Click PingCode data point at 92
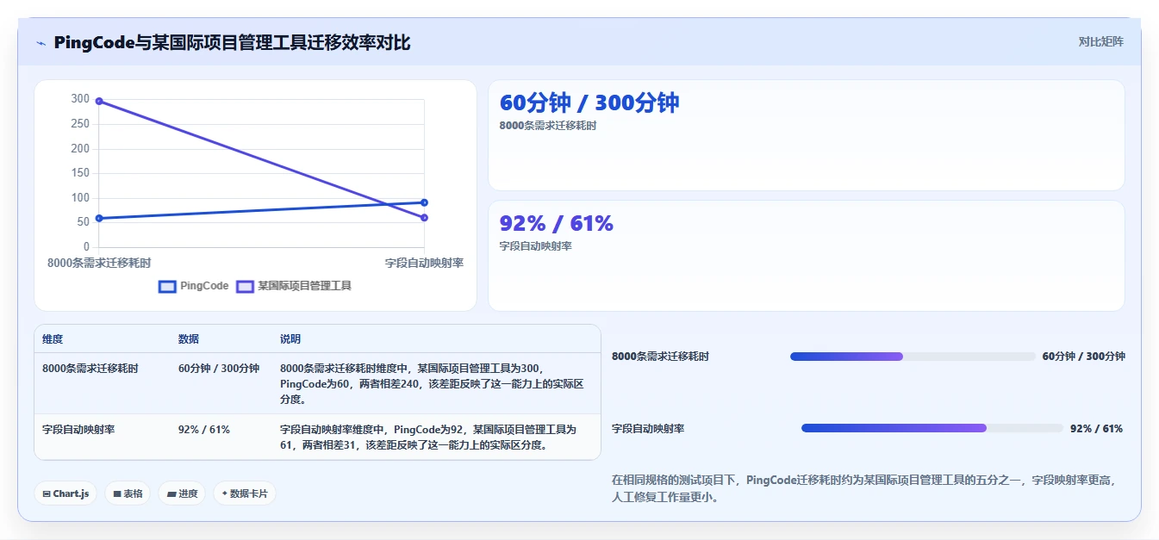The height and width of the screenshot is (540, 1159). [424, 202]
